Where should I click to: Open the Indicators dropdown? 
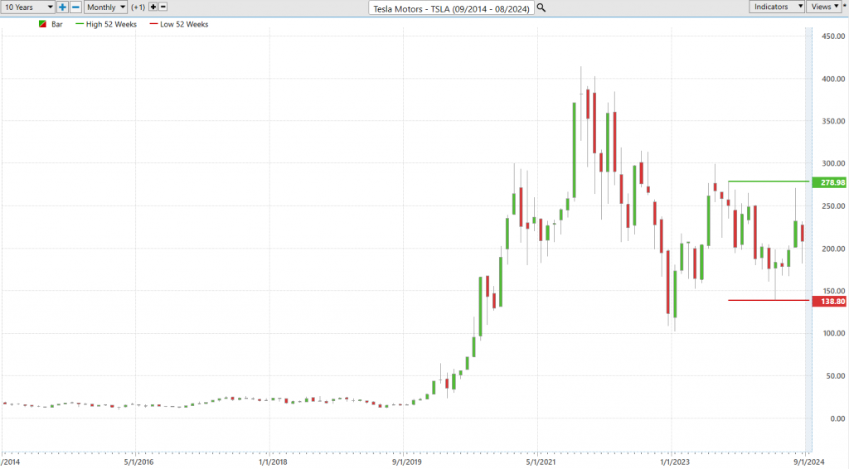tap(777, 7)
